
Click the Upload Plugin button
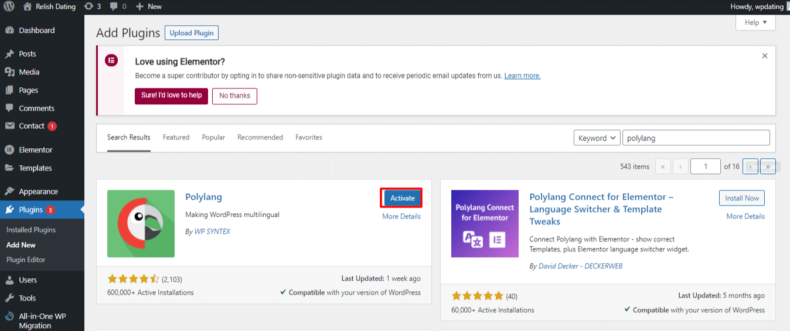tap(192, 33)
